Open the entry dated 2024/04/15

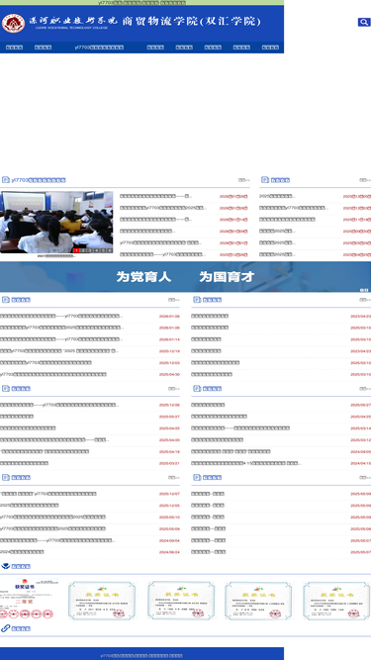246,463
